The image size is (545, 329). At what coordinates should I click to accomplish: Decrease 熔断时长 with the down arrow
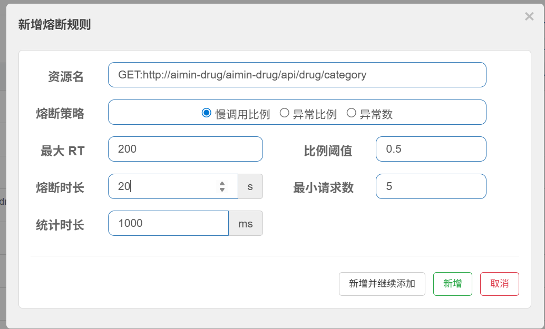[x=222, y=190]
